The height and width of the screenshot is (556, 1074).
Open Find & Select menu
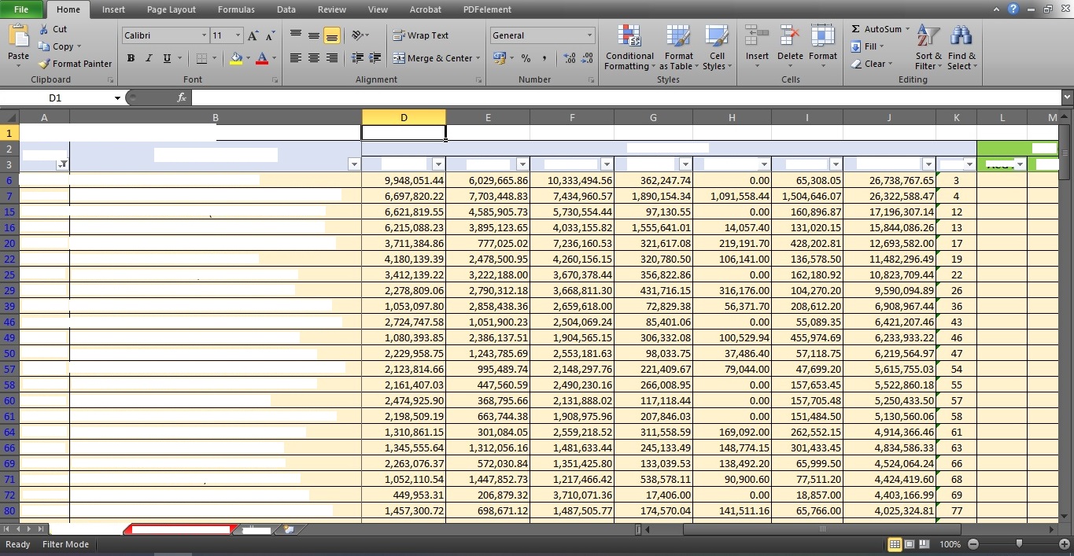[961, 47]
